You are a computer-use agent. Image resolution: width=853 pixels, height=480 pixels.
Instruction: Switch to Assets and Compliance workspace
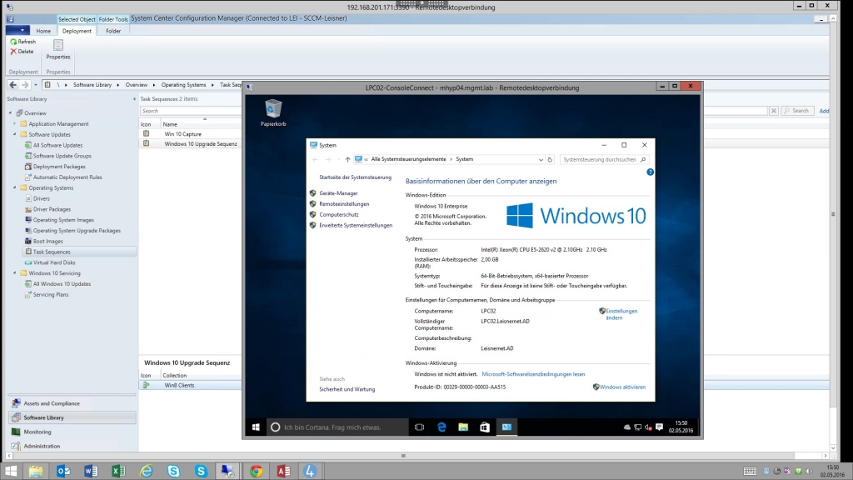(x=72, y=403)
